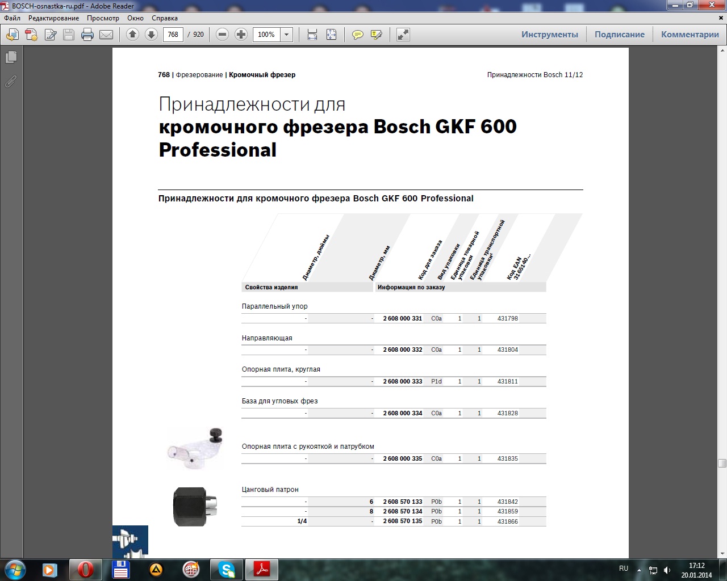Click the vertical scrollbar thumb
This screenshot has width=727, height=581.
point(722,463)
